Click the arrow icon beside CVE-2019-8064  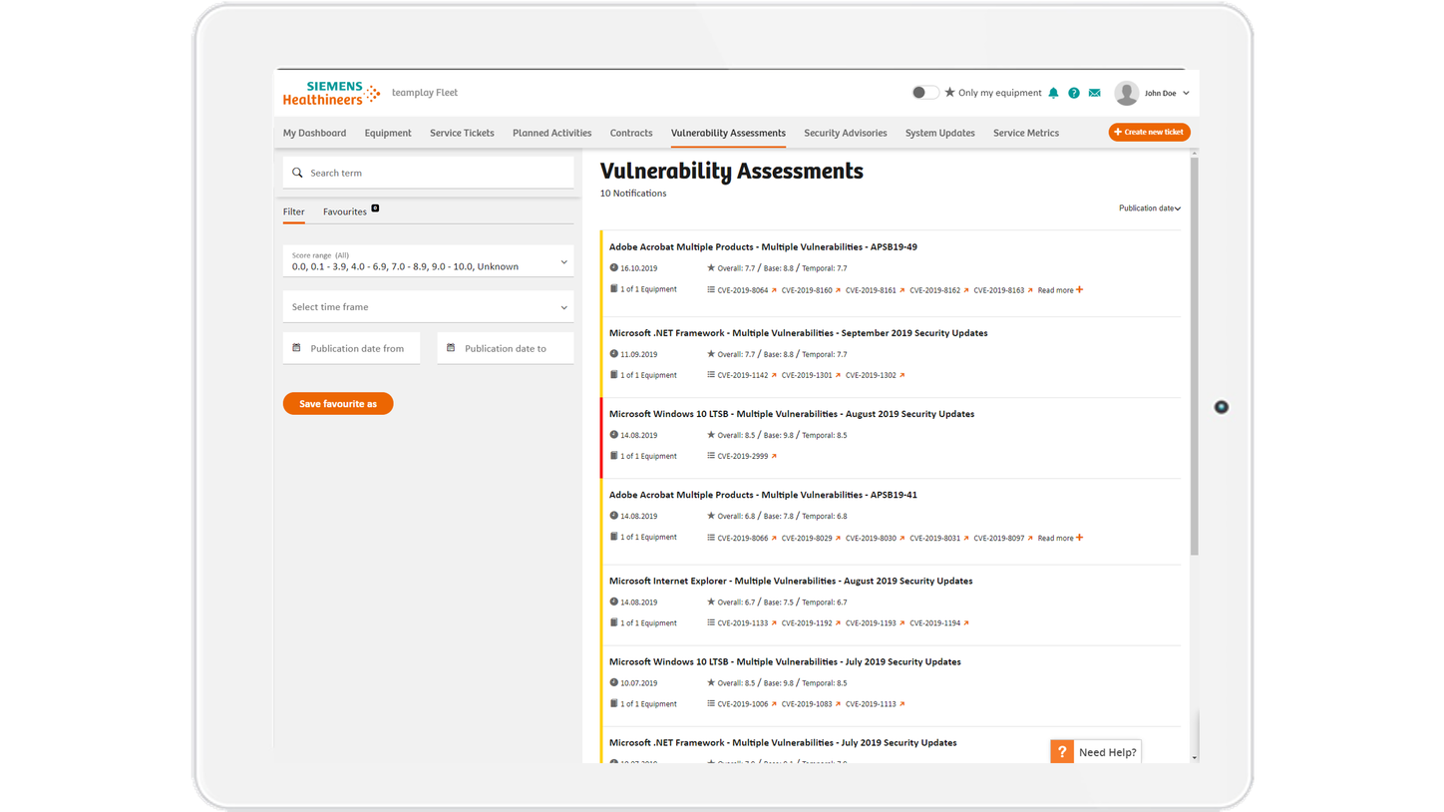(774, 290)
